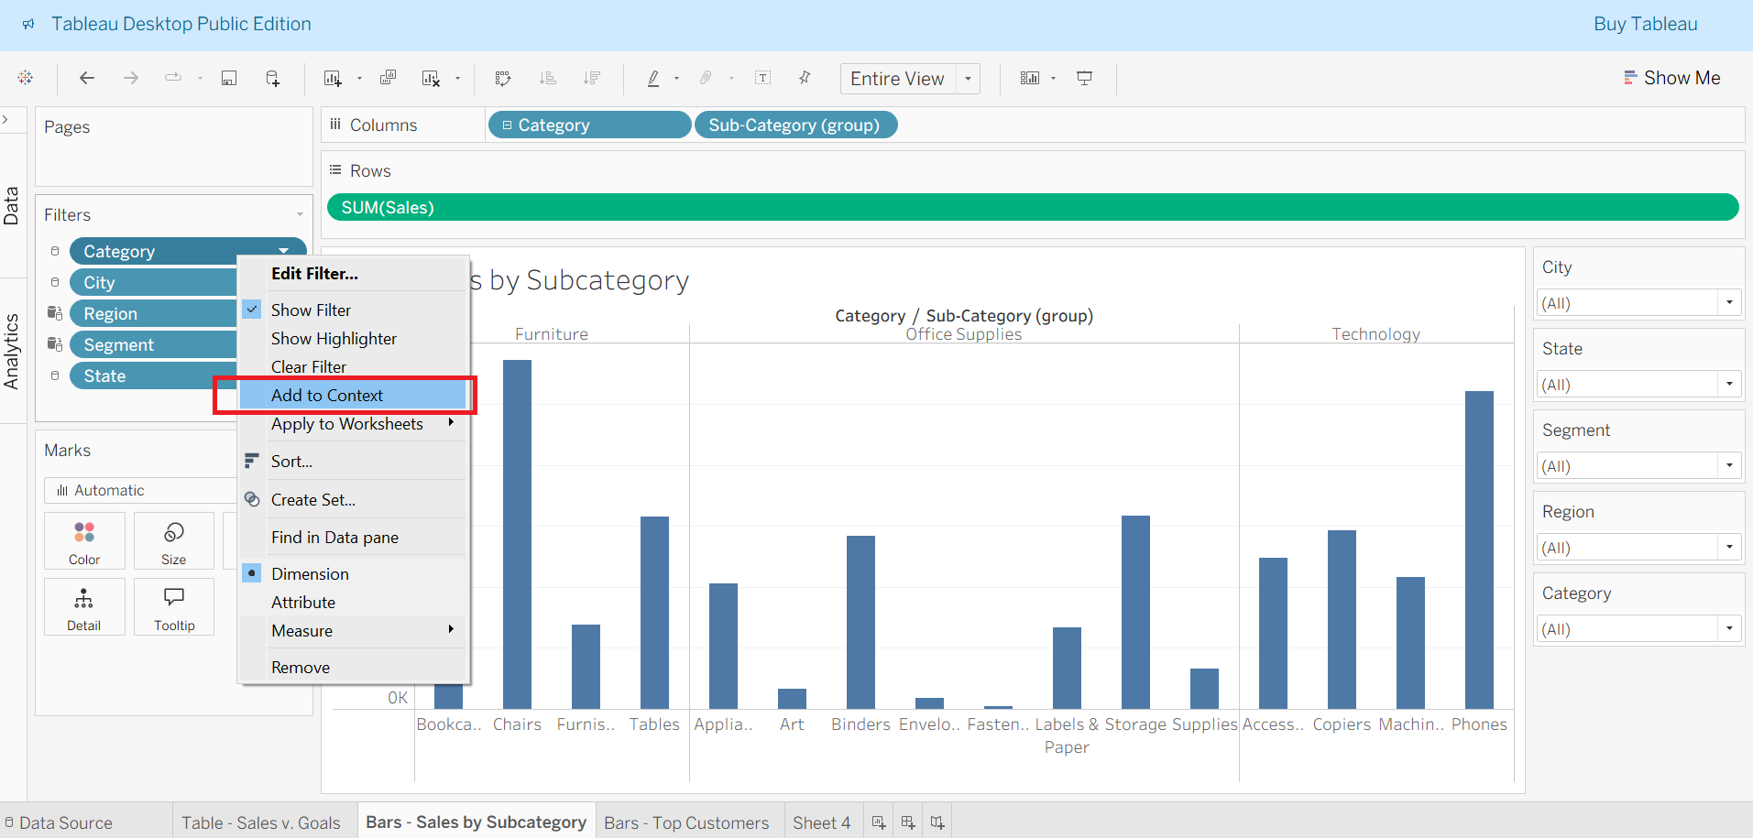Click the Buy Tableau link
The image size is (1753, 838).
(1646, 24)
